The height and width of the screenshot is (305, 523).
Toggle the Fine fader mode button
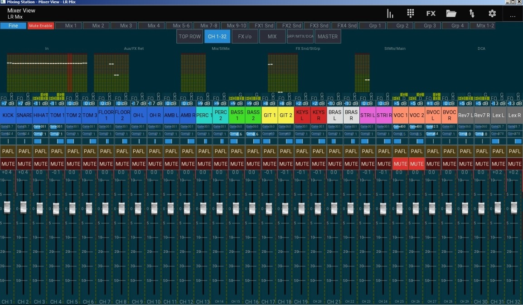pyautogui.click(x=14, y=26)
